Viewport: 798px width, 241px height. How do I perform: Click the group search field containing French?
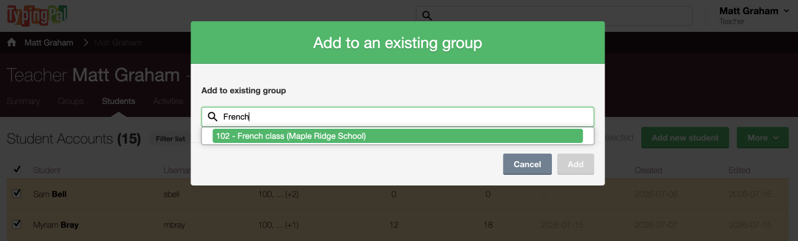pos(398,117)
